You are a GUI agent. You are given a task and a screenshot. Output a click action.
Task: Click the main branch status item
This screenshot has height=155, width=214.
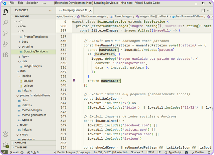14,152
